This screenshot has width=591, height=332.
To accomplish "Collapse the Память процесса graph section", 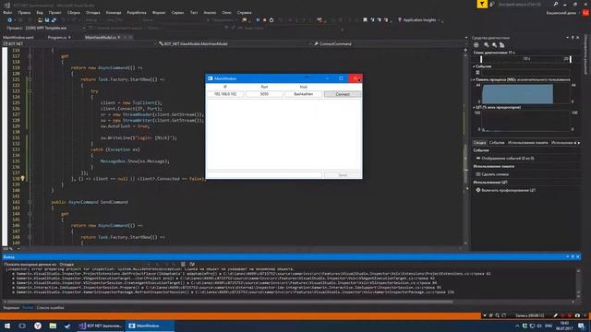I will [x=474, y=80].
